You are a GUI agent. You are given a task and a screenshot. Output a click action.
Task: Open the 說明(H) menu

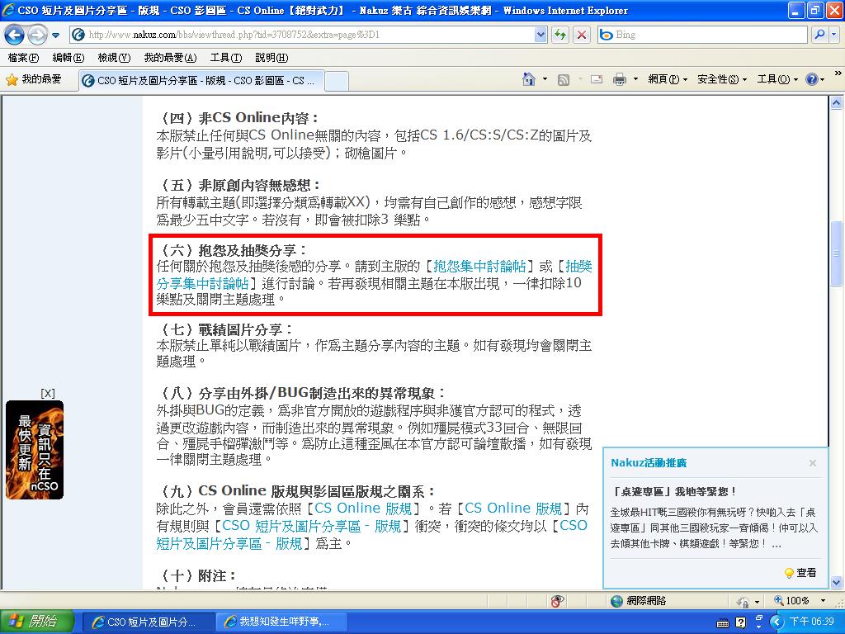271,57
